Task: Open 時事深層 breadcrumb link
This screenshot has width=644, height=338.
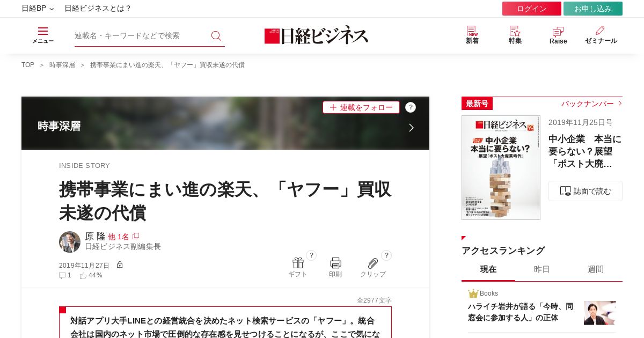Action: [62, 65]
